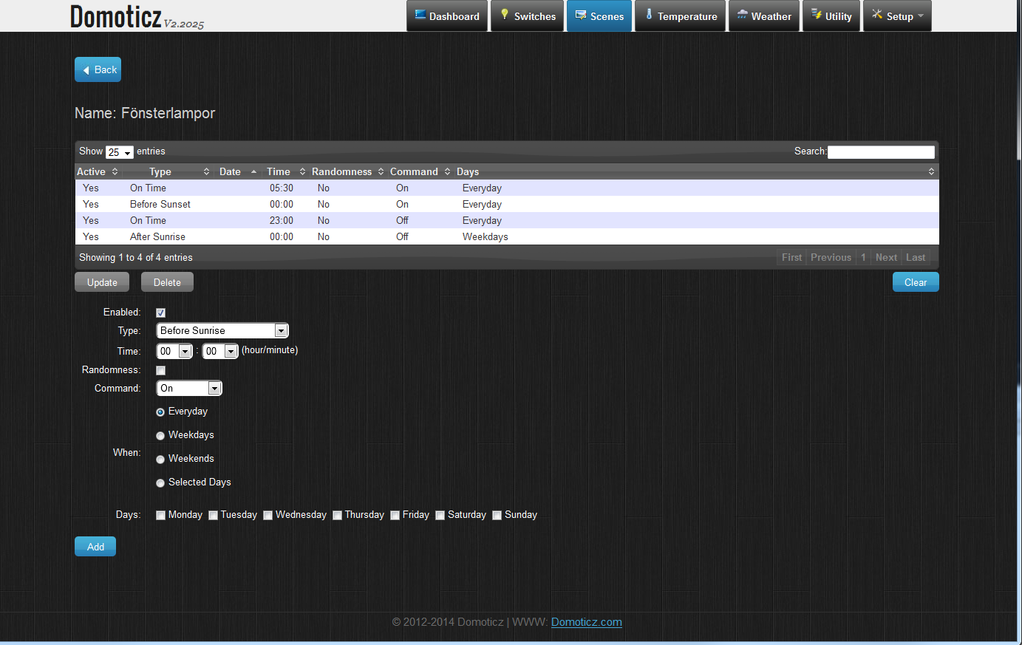This screenshot has width=1022, height=645.
Task: Open the Show entries count dropdown
Action: [119, 152]
